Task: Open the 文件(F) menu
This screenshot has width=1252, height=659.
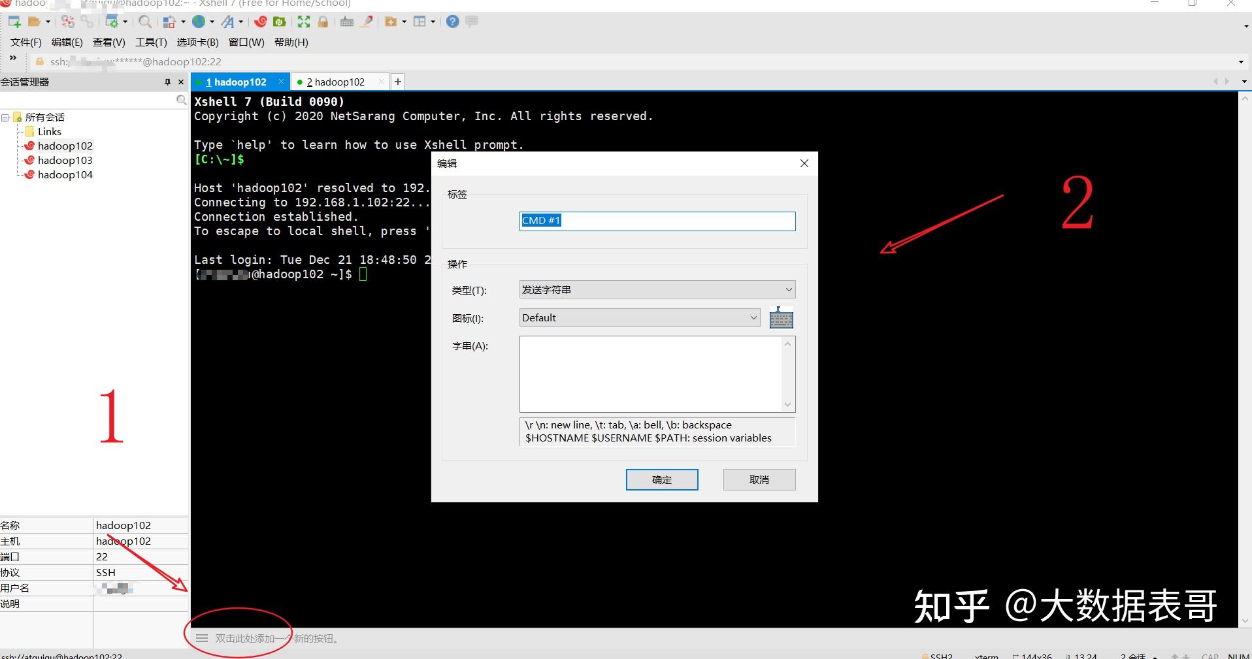Action: pyautogui.click(x=26, y=42)
